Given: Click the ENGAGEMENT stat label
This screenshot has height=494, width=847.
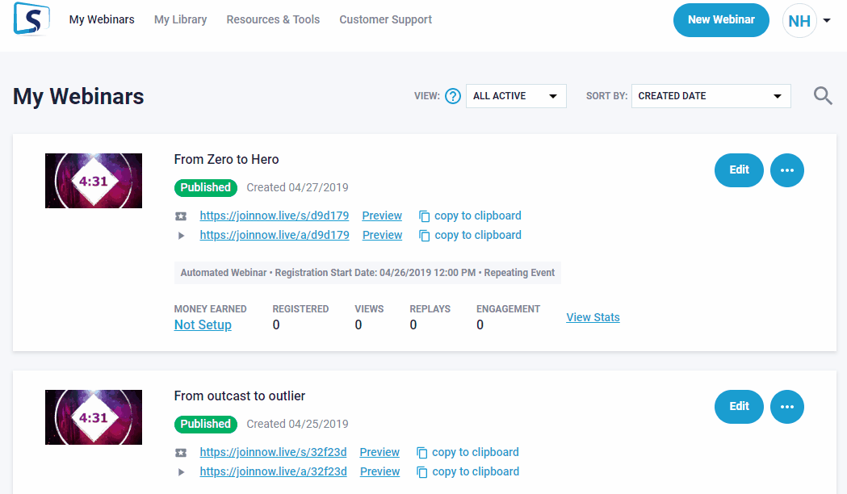Looking at the screenshot, I should point(509,309).
